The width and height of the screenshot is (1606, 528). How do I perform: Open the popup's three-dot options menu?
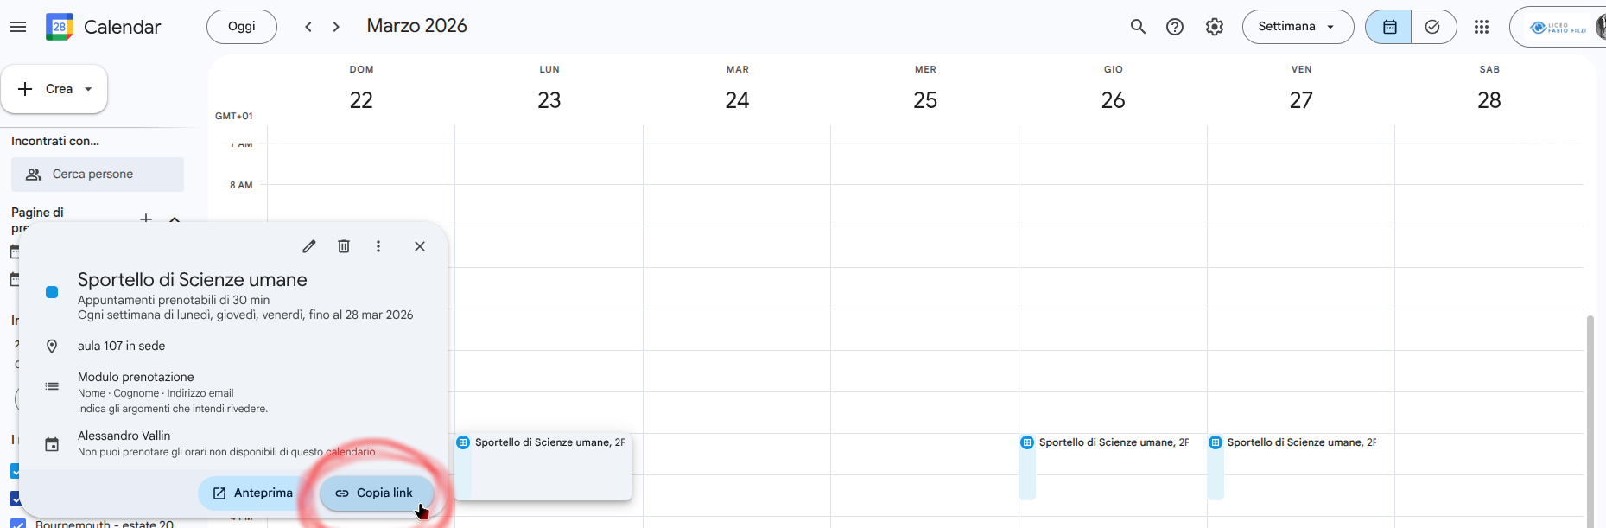tap(378, 246)
